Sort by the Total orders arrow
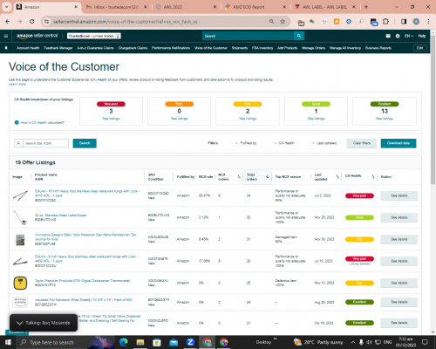This screenshot has width=436, height=349. point(268,177)
